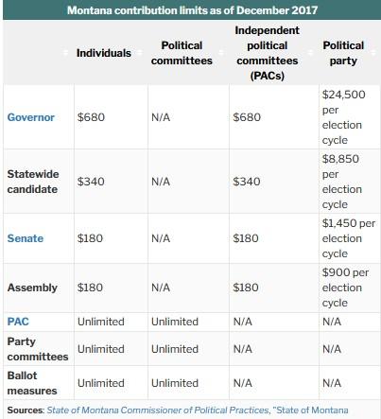
Task: Open State of Montana Commissioner of Political Practices source
Action: 158,410
